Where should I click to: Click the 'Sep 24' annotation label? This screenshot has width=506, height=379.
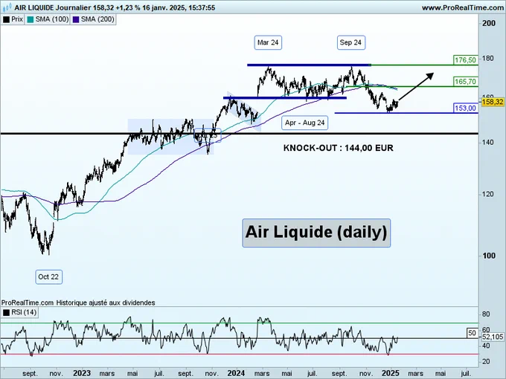click(350, 42)
